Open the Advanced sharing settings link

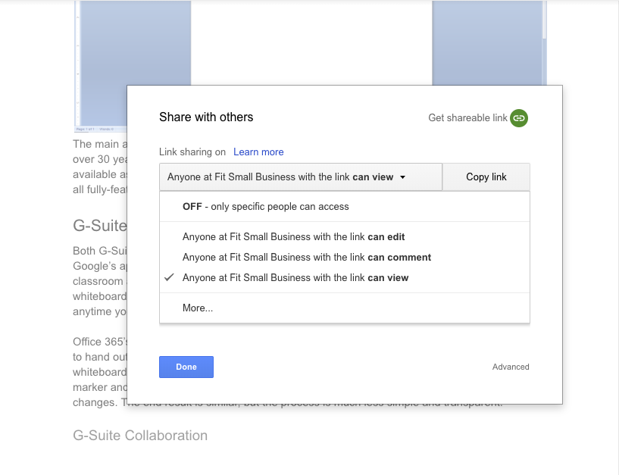pos(511,367)
